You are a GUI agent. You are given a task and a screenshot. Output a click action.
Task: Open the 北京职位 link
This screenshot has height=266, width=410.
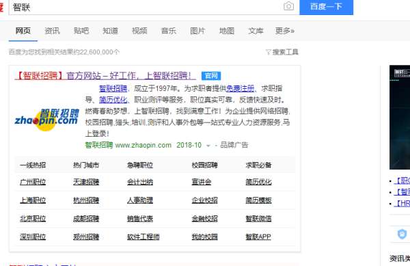coord(33,219)
